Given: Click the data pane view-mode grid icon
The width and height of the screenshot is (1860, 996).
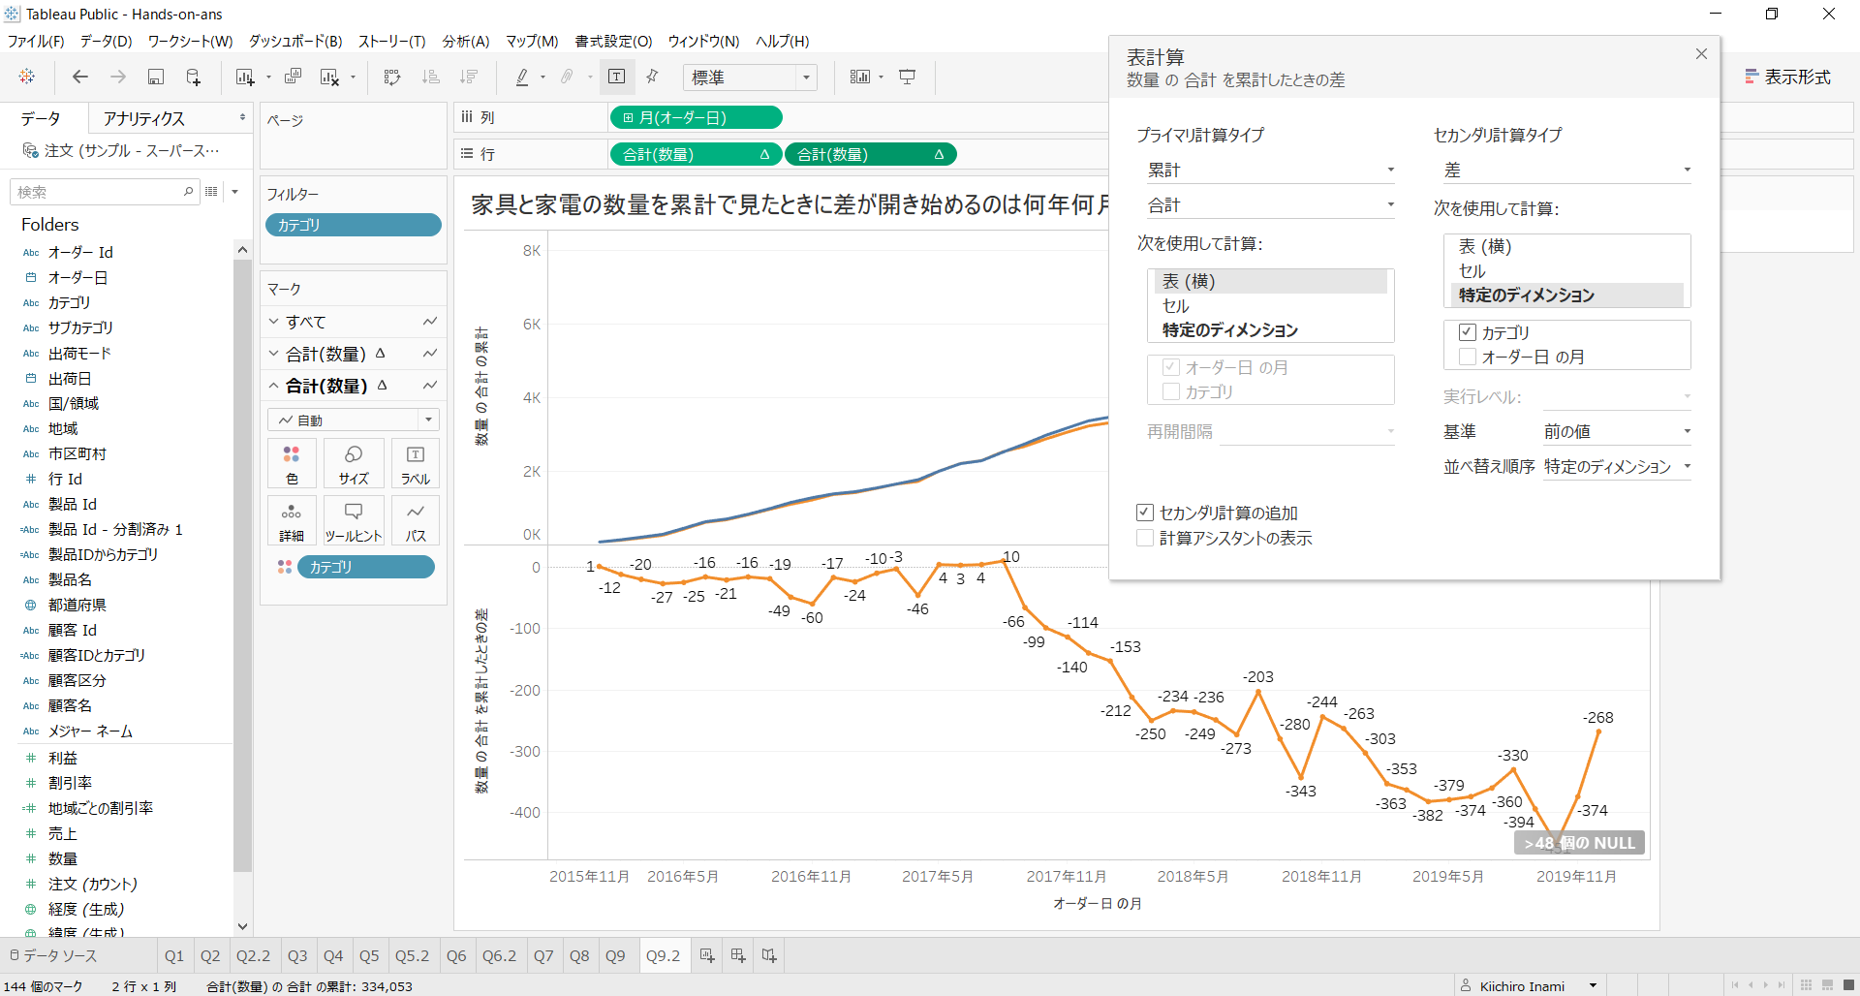Looking at the screenshot, I should coord(211,192).
